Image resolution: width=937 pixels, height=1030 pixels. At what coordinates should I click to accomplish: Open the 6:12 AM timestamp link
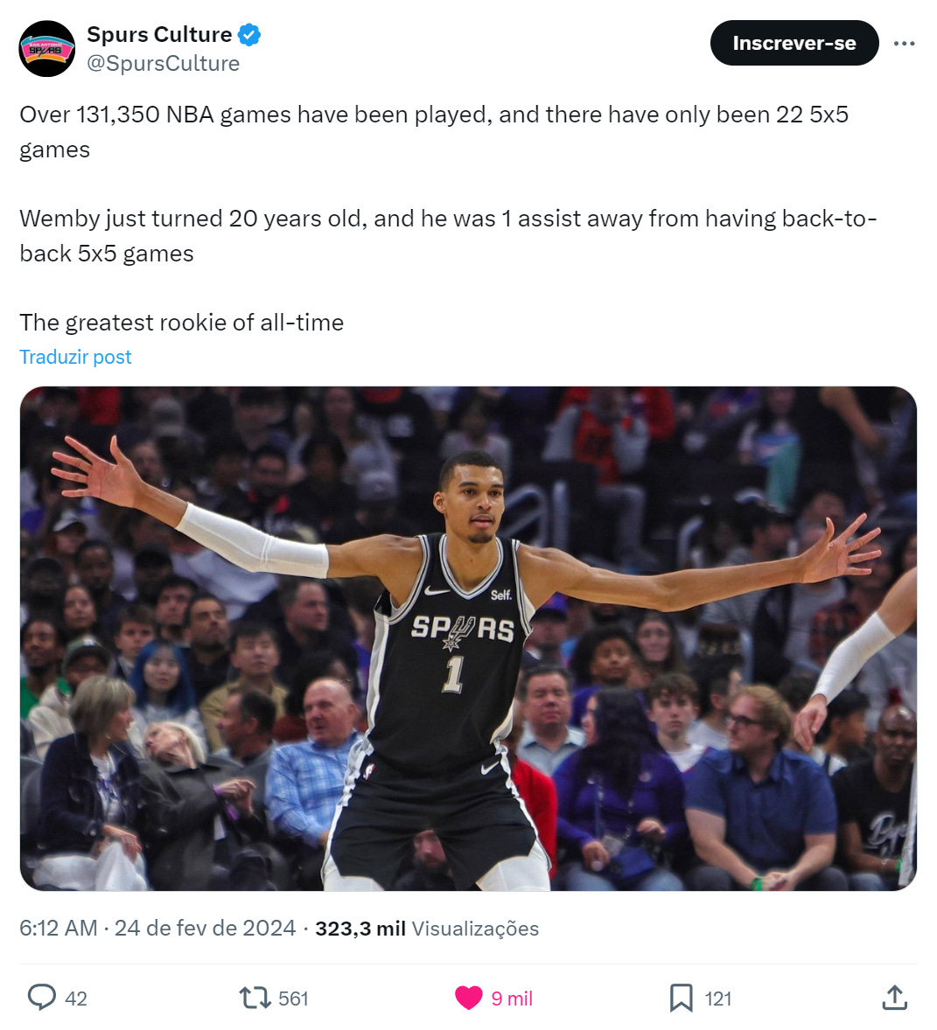[x=59, y=929]
